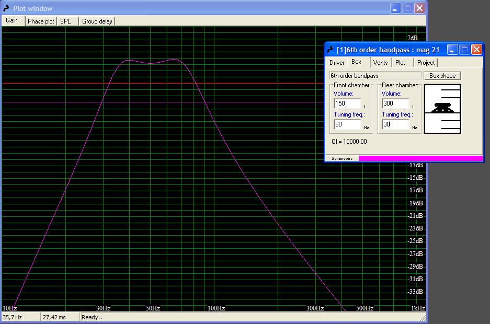Open the SPL tab
This screenshot has height=324, width=490.
[65, 21]
